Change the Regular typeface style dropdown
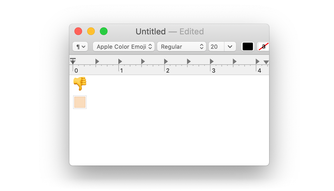 [x=182, y=46]
